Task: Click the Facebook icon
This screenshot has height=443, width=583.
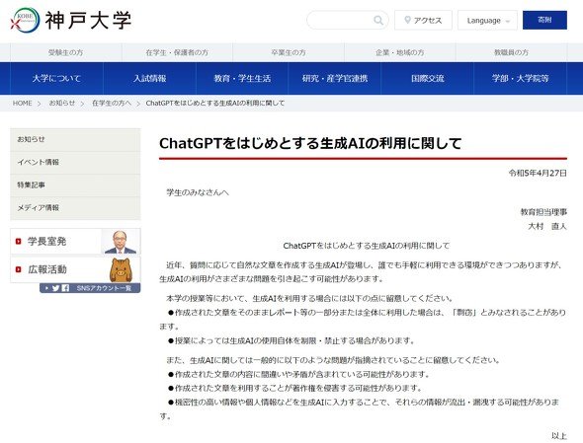Action: click(x=65, y=288)
